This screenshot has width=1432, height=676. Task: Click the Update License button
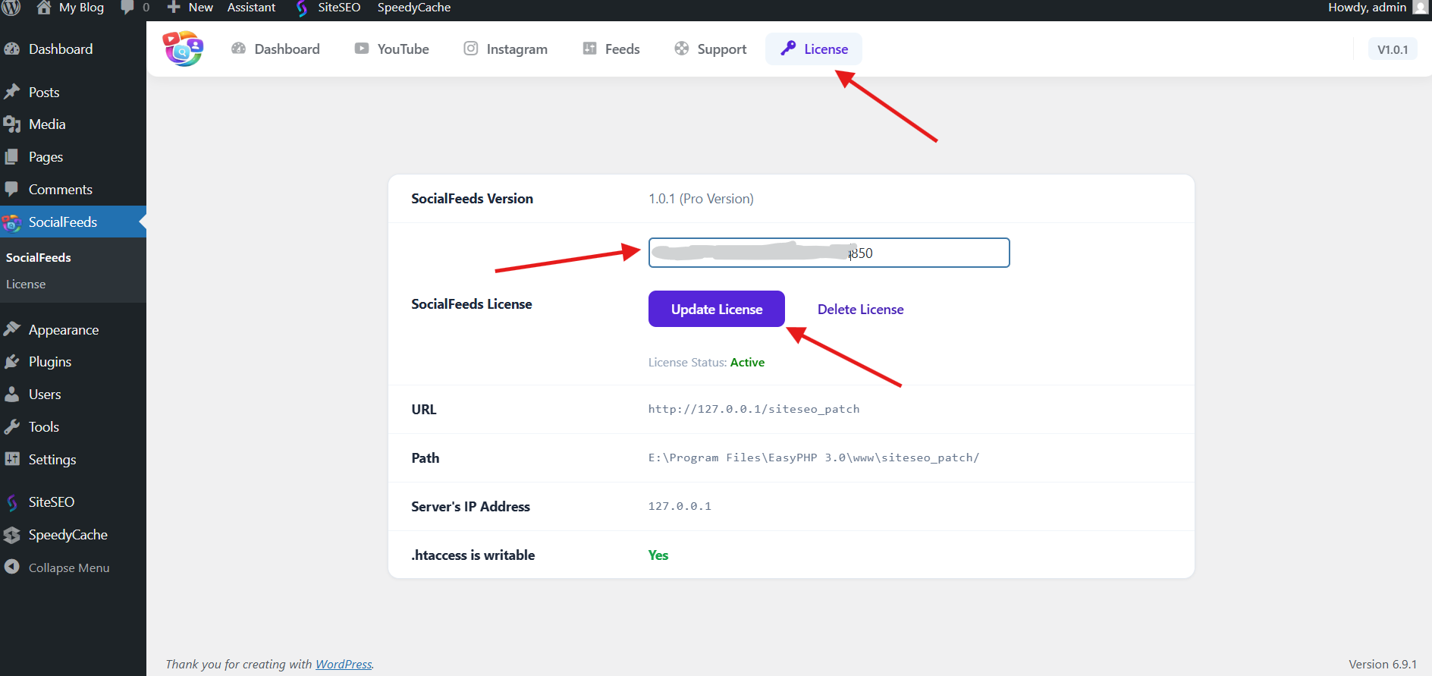coord(717,309)
